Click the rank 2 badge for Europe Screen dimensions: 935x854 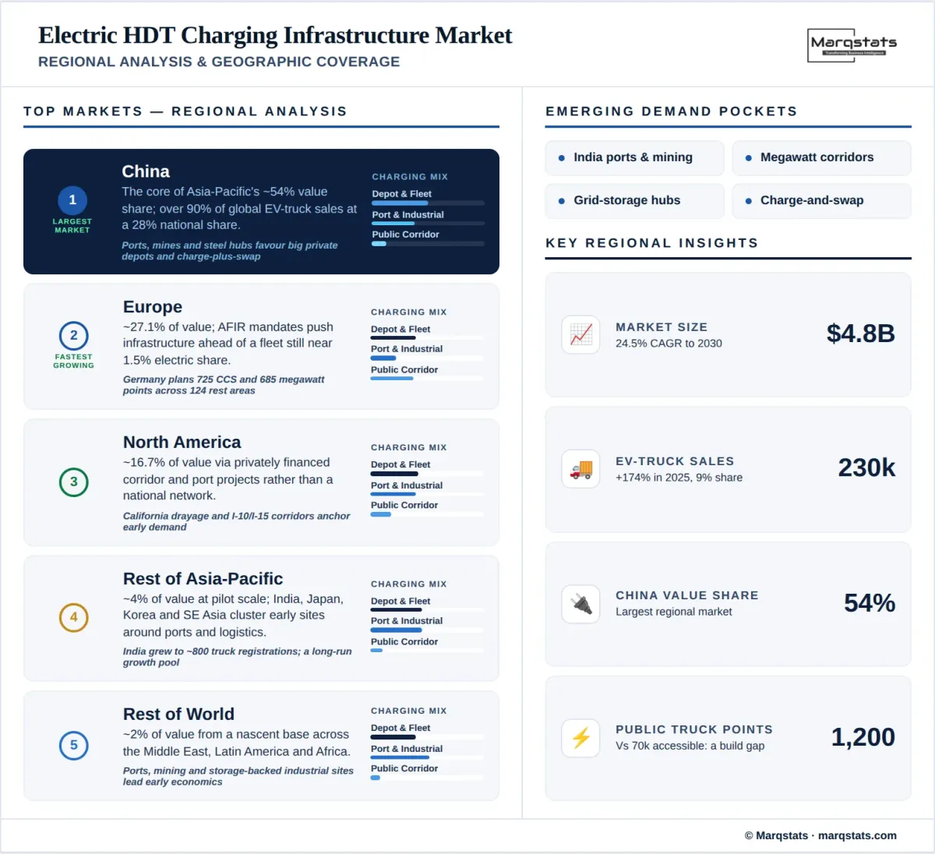click(74, 336)
